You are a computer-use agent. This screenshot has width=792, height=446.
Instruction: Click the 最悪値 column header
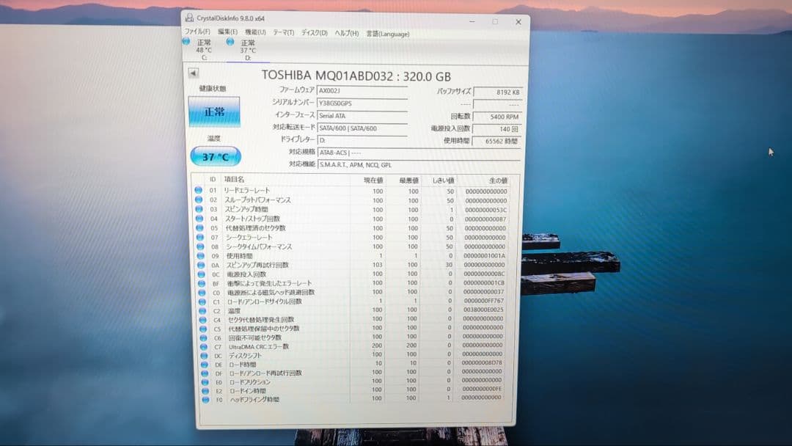click(408, 180)
